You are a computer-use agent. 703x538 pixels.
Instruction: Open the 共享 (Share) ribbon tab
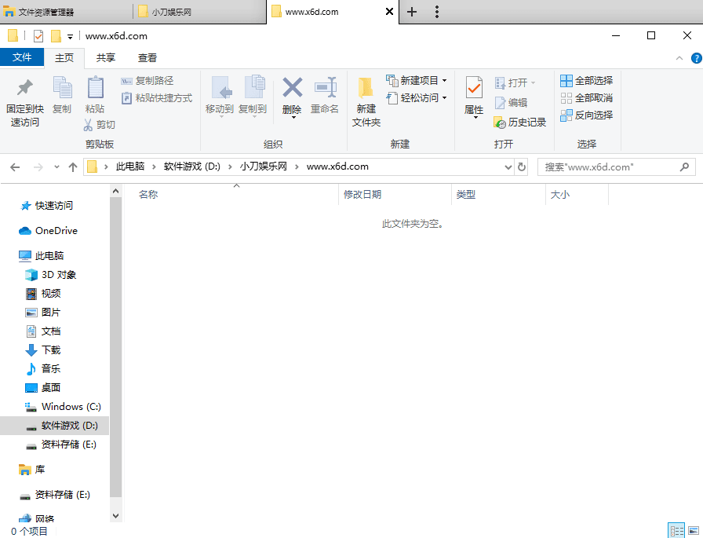point(106,57)
